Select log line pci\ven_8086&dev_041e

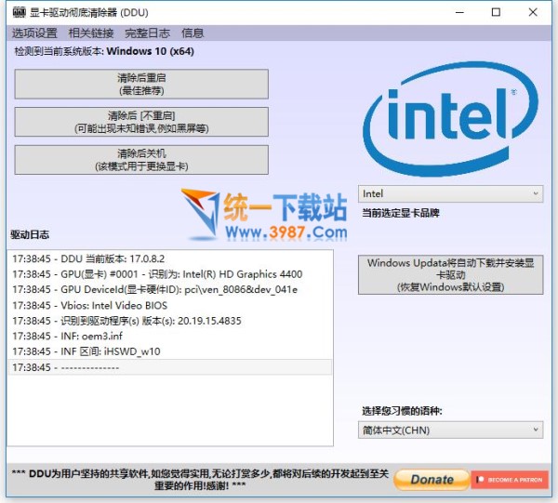click(170, 289)
